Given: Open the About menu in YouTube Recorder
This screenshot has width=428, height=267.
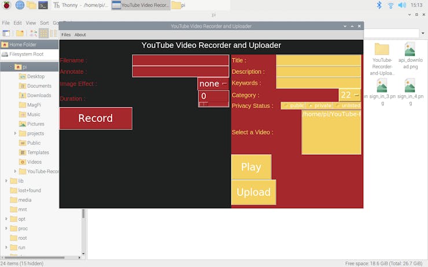Looking at the screenshot, I should pos(80,35).
